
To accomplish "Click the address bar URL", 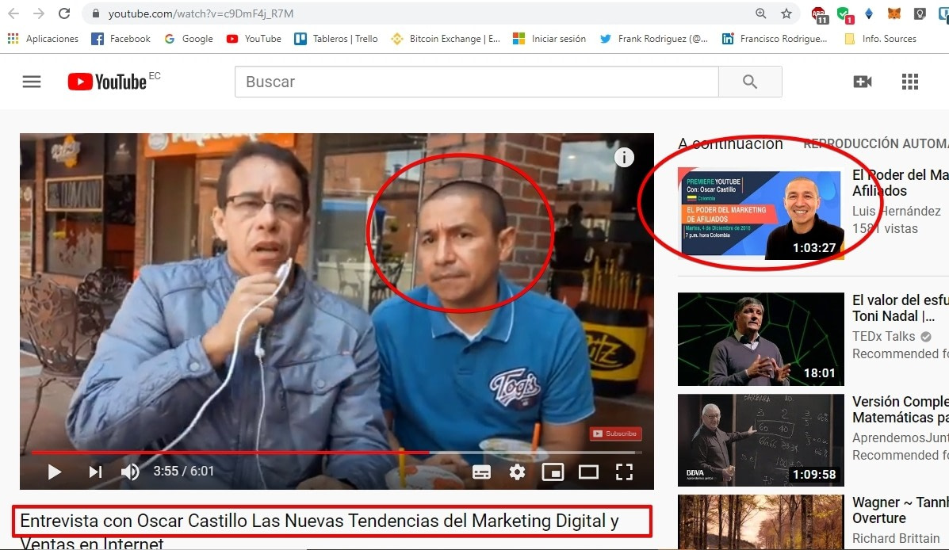I will point(201,13).
